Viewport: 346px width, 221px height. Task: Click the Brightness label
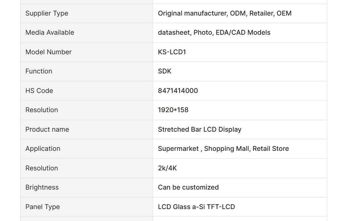tap(42, 187)
